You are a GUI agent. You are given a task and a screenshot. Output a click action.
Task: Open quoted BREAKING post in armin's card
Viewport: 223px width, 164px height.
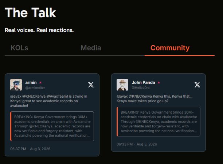52,126
